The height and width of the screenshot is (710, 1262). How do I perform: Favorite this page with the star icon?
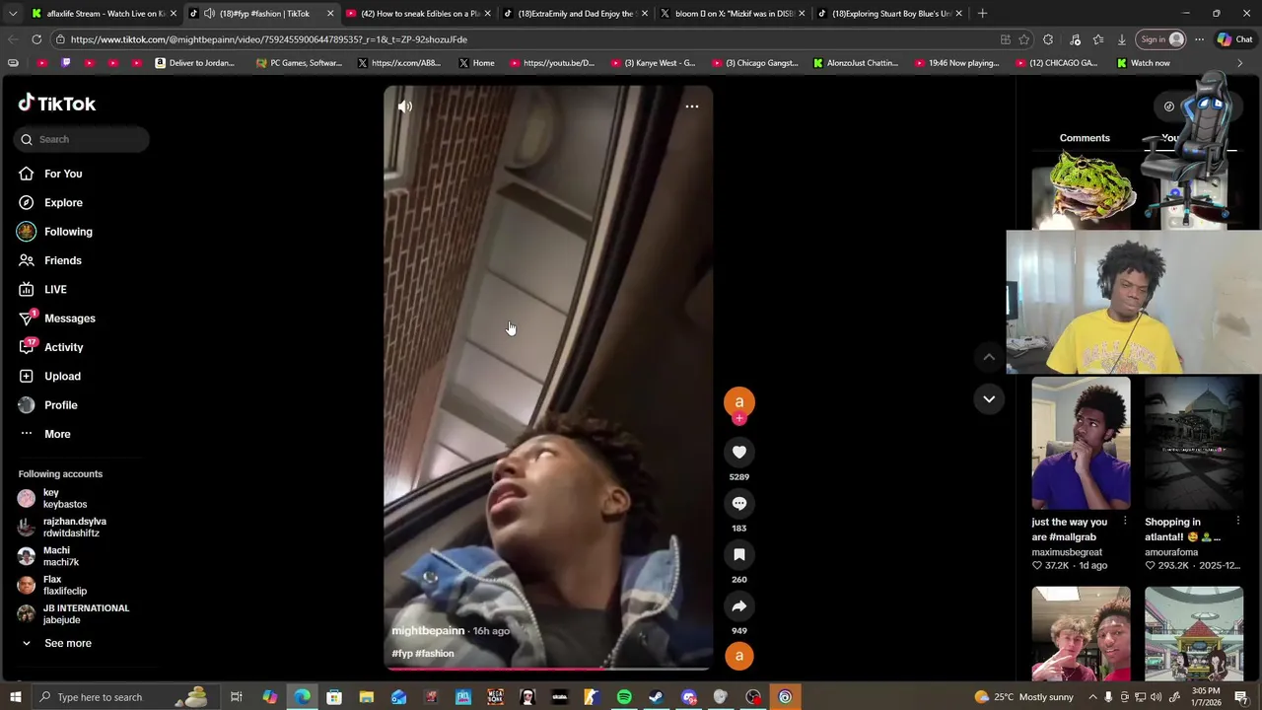pos(1024,39)
